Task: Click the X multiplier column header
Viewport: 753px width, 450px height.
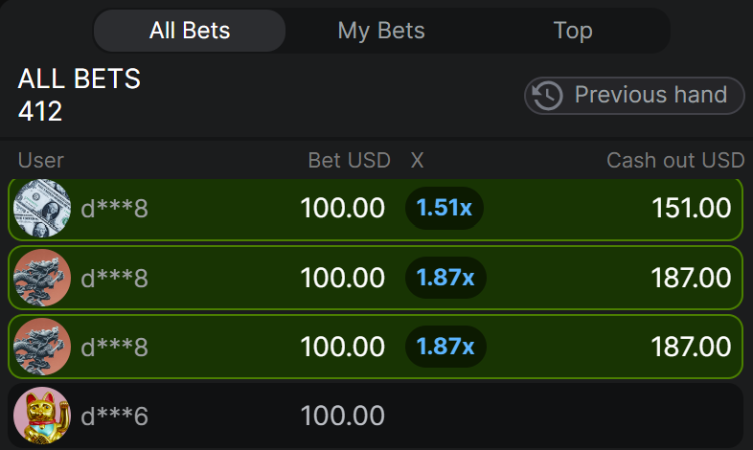Action: [417, 160]
